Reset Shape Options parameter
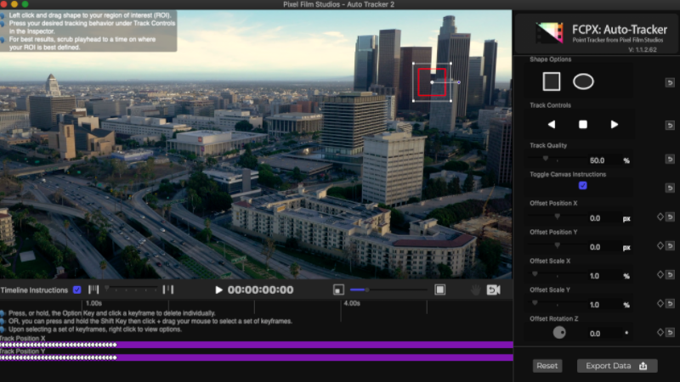The width and height of the screenshot is (680, 382). pyautogui.click(x=670, y=82)
